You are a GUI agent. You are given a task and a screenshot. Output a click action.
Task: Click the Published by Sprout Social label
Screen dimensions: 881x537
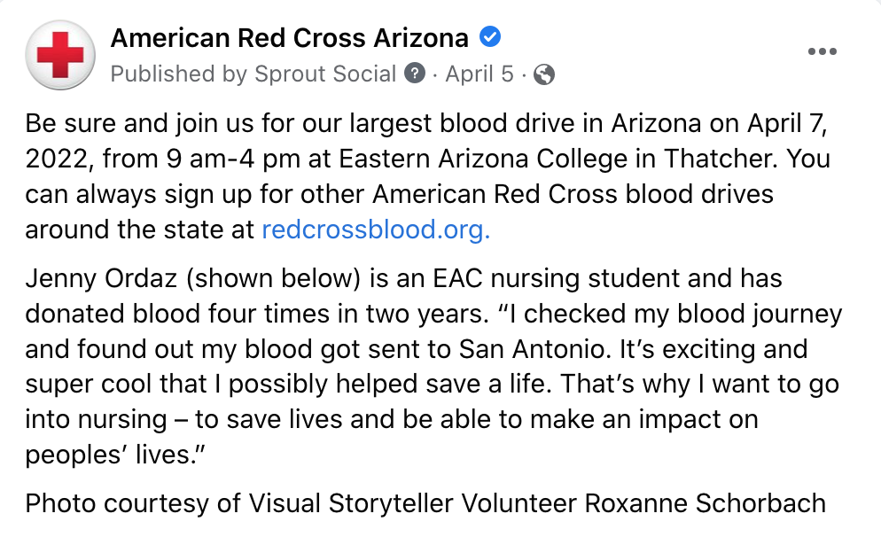tap(253, 74)
